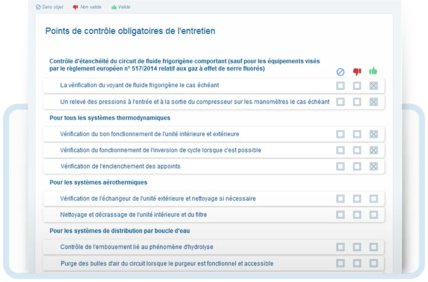Mark nettoyage et décrassage as Sans objet
The height and width of the screenshot is (282, 428).
tap(341, 215)
